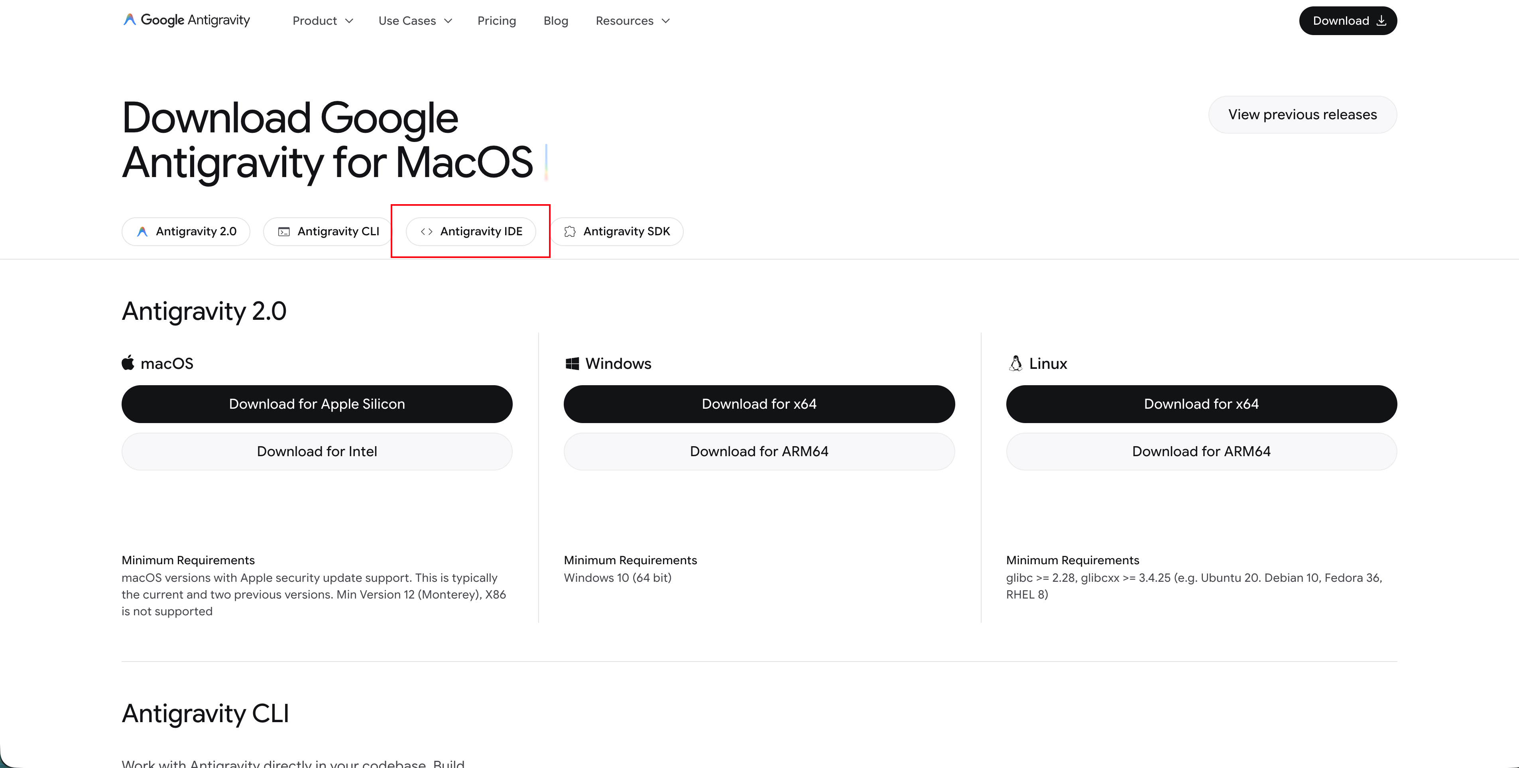Jump to the Antigravity CLI section
Viewport: 1519px width, 768px height.
328,232
